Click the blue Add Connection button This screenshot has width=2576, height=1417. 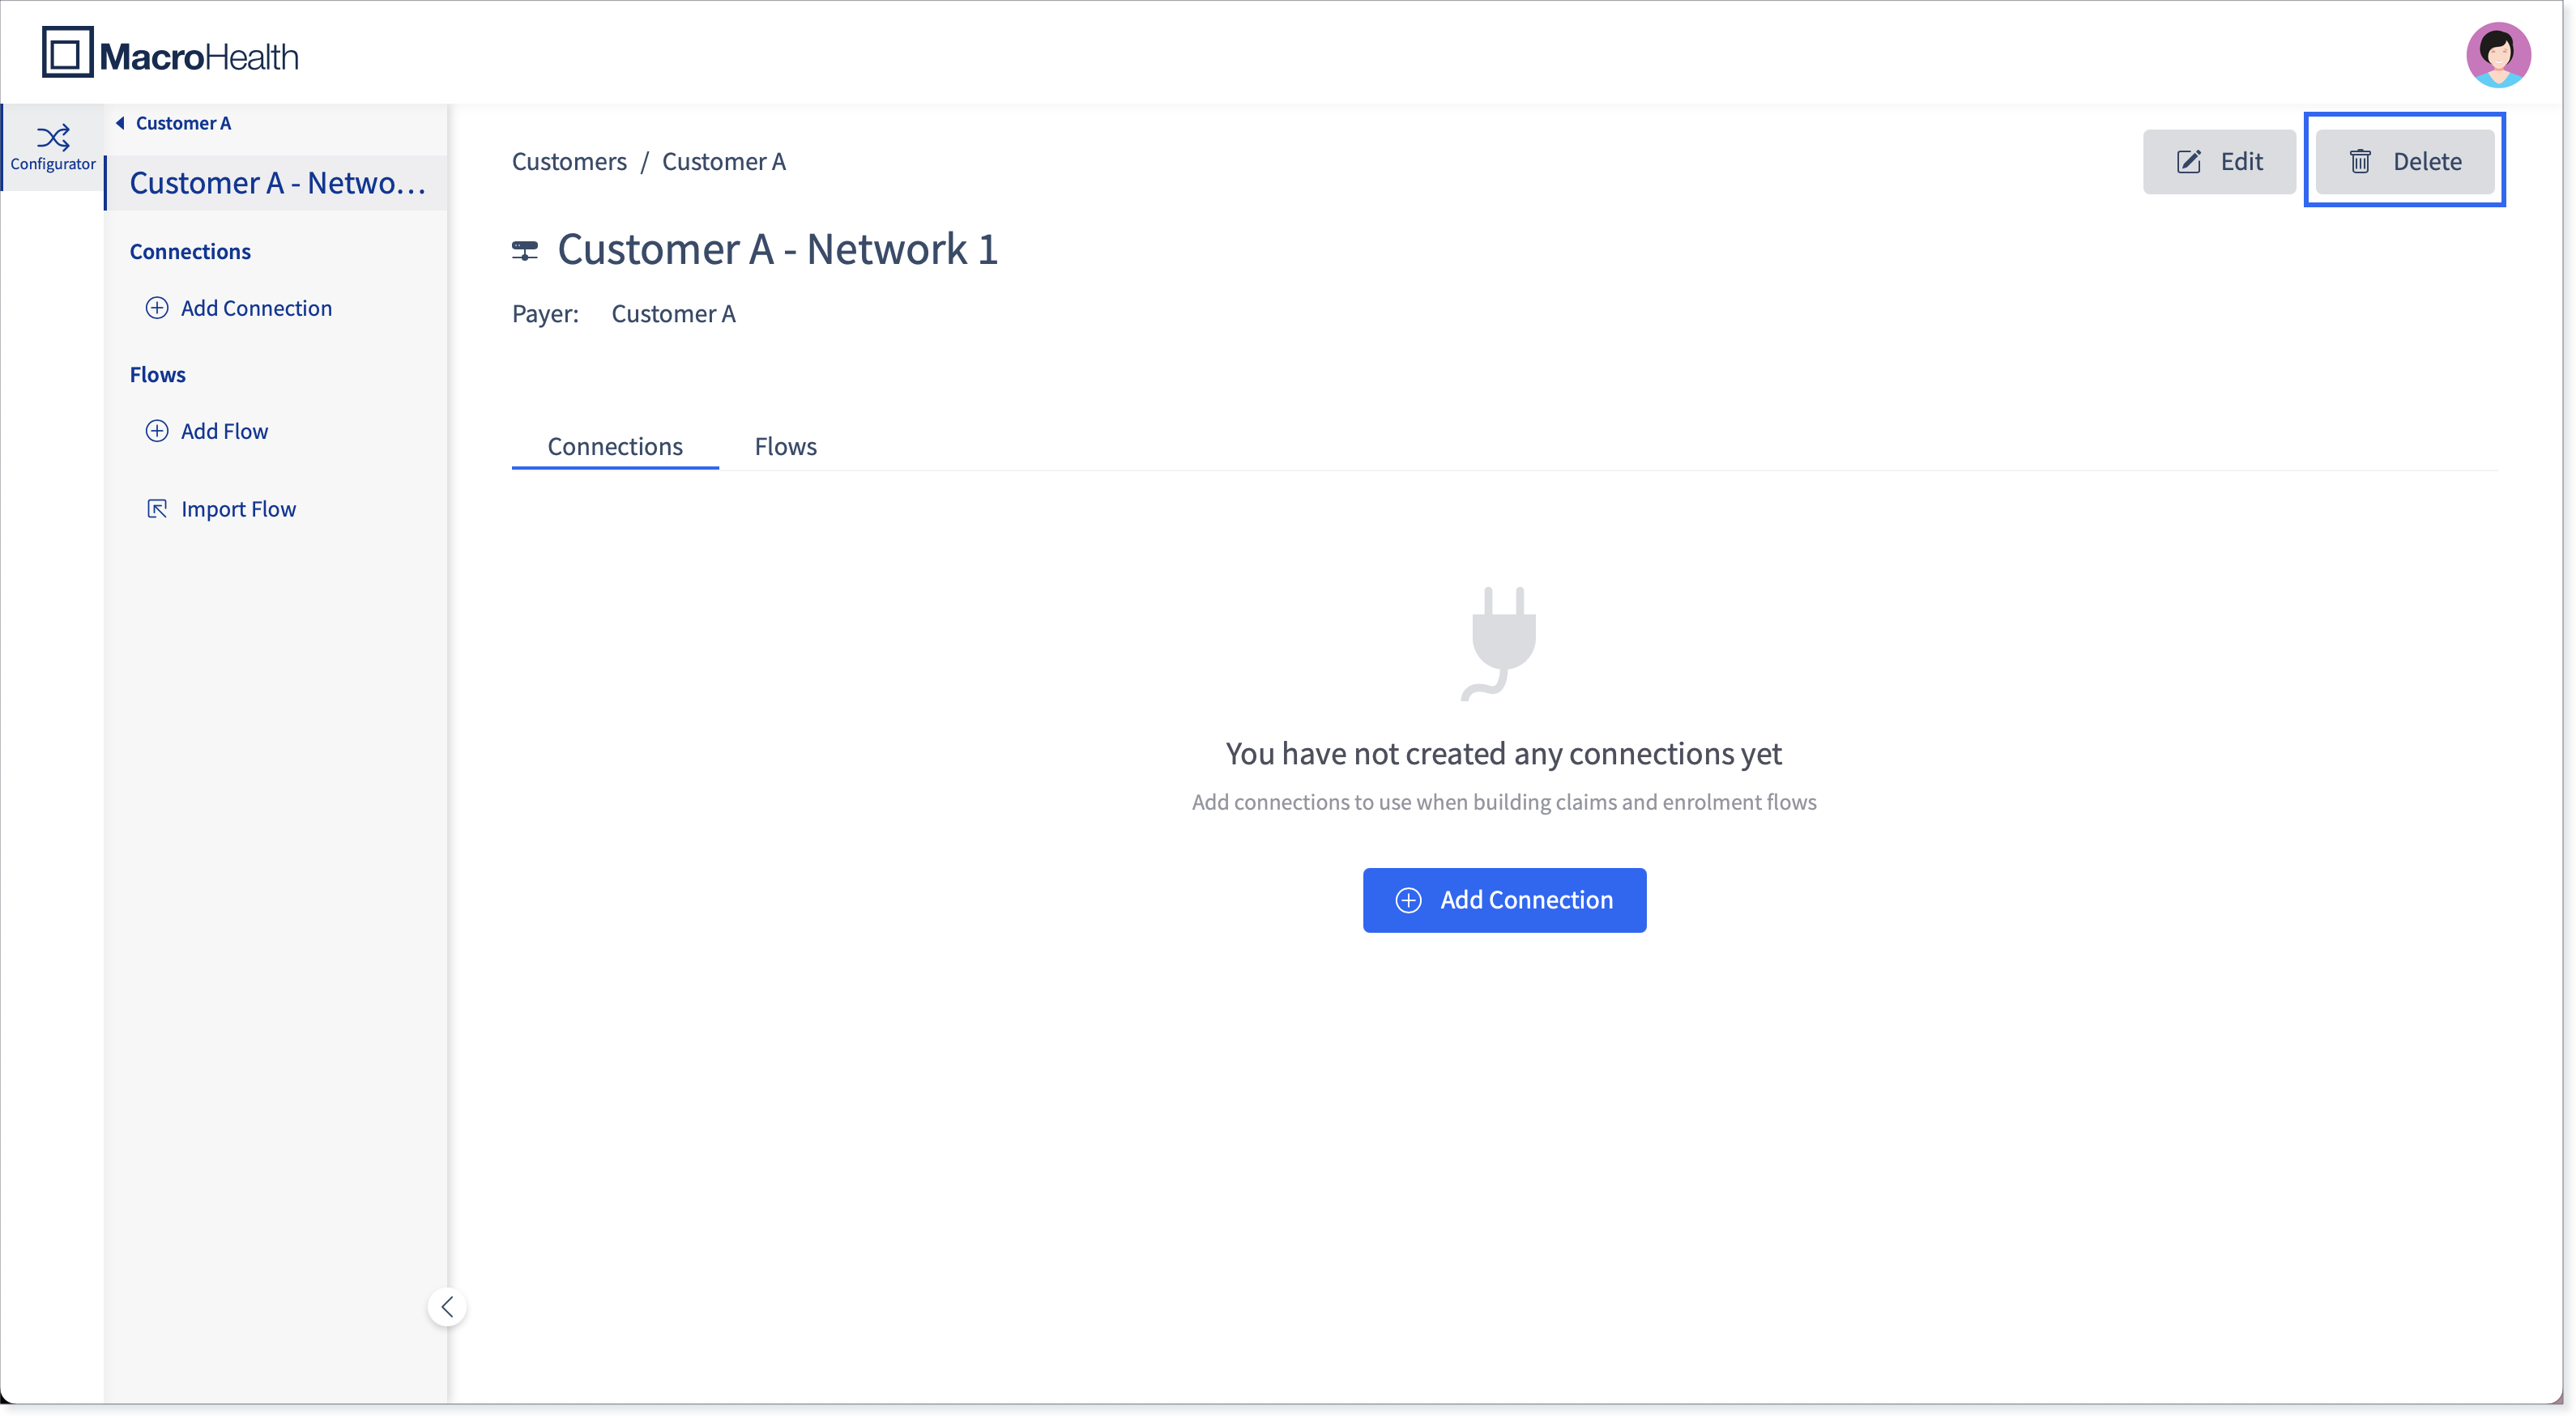click(x=1503, y=900)
